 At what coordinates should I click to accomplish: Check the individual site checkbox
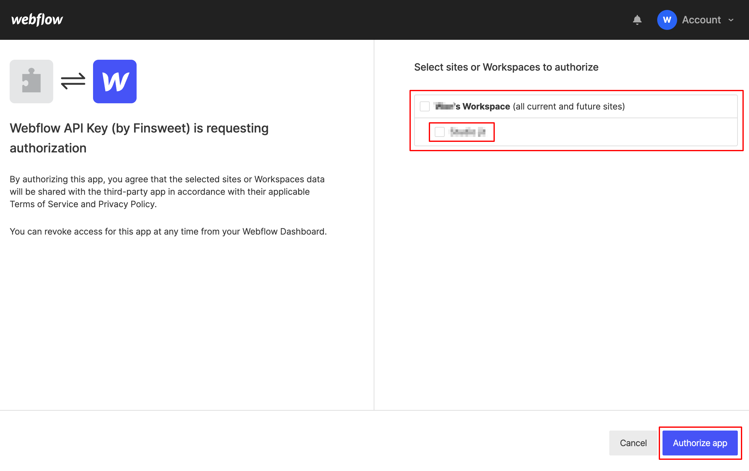439,132
